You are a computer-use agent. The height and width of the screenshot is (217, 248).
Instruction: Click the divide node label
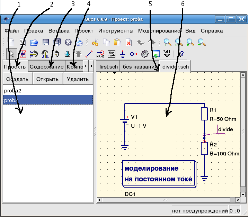pyautogui.click(x=225, y=129)
